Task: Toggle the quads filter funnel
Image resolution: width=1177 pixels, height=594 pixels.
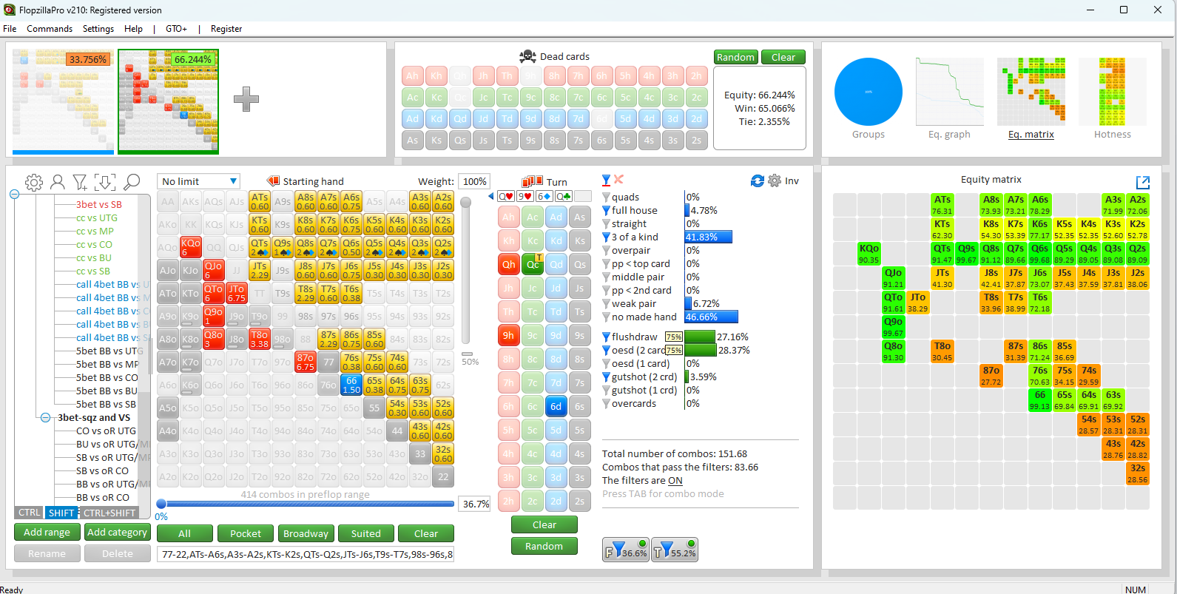Action: [x=606, y=198]
